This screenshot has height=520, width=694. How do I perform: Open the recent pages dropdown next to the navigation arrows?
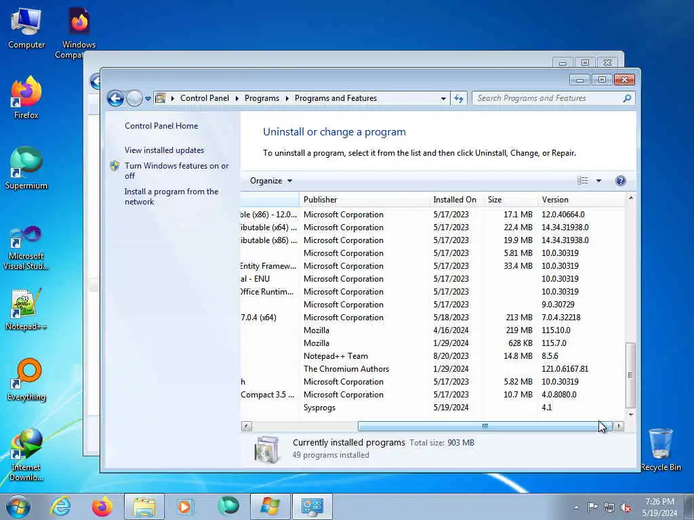(x=148, y=99)
